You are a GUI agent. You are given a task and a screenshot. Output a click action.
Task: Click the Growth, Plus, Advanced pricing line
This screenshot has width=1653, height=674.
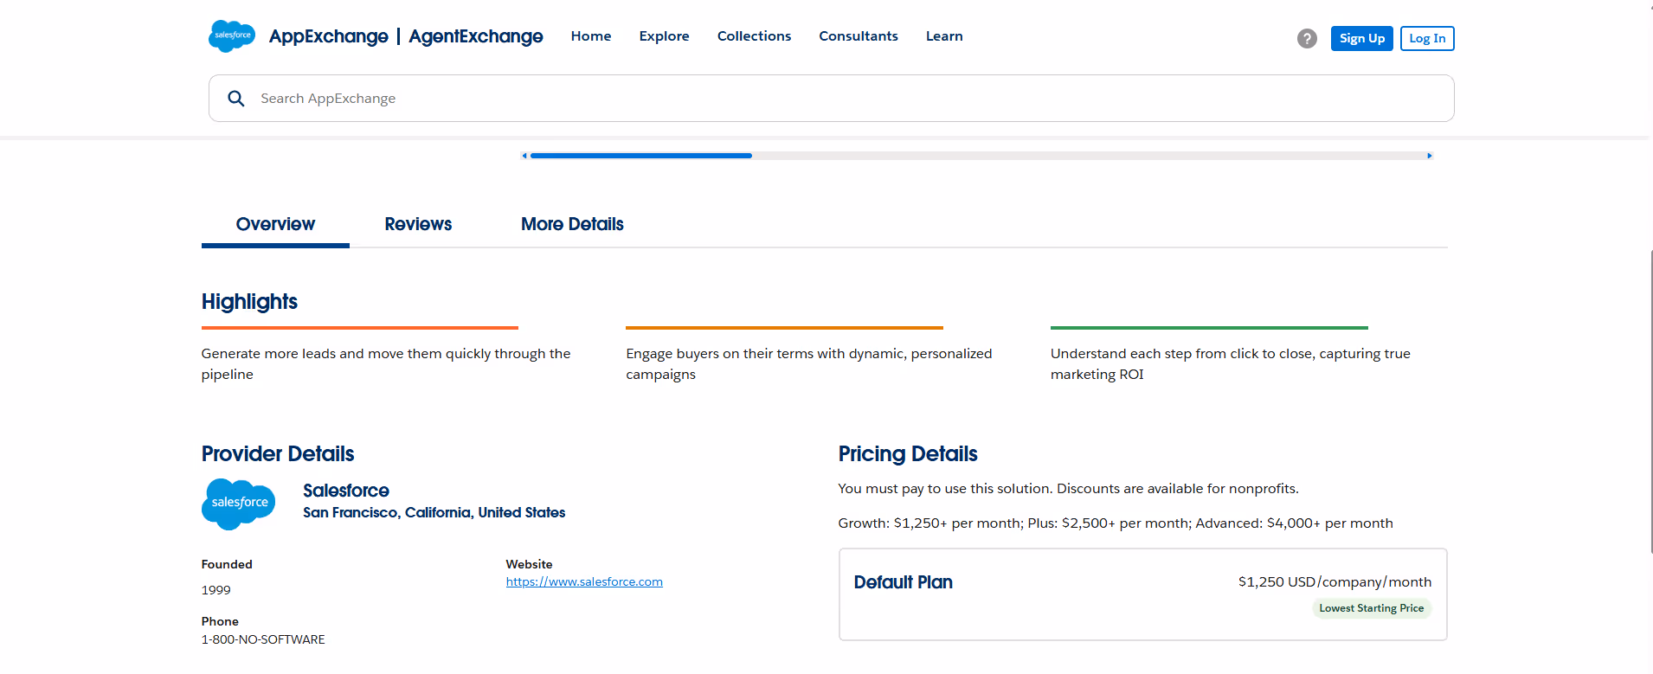(x=1116, y=523)
